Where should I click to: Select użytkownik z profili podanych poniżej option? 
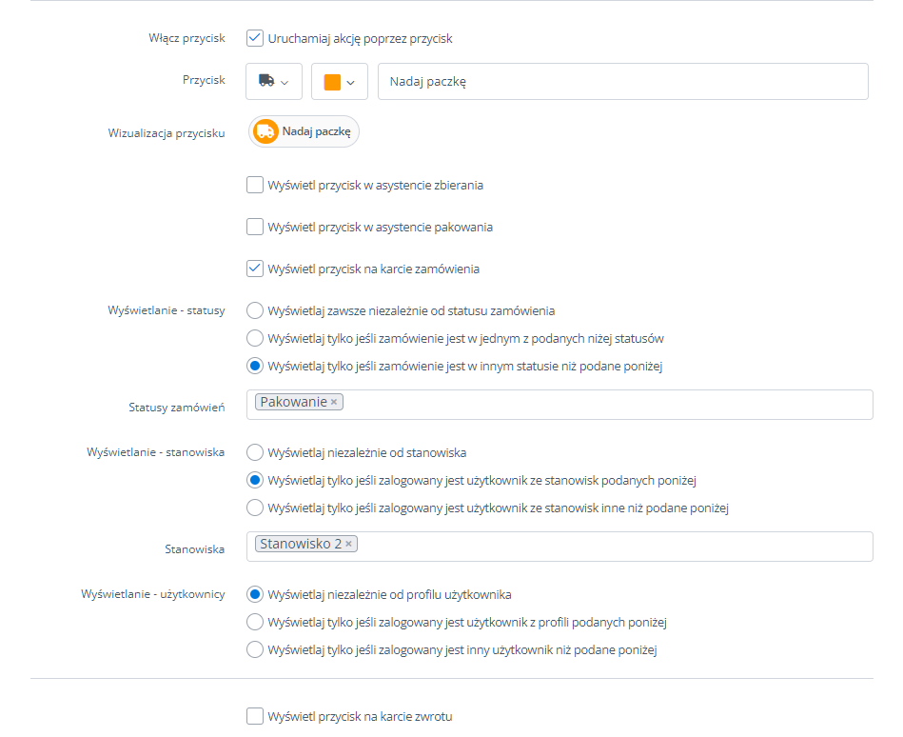click(x=255, y=622)
